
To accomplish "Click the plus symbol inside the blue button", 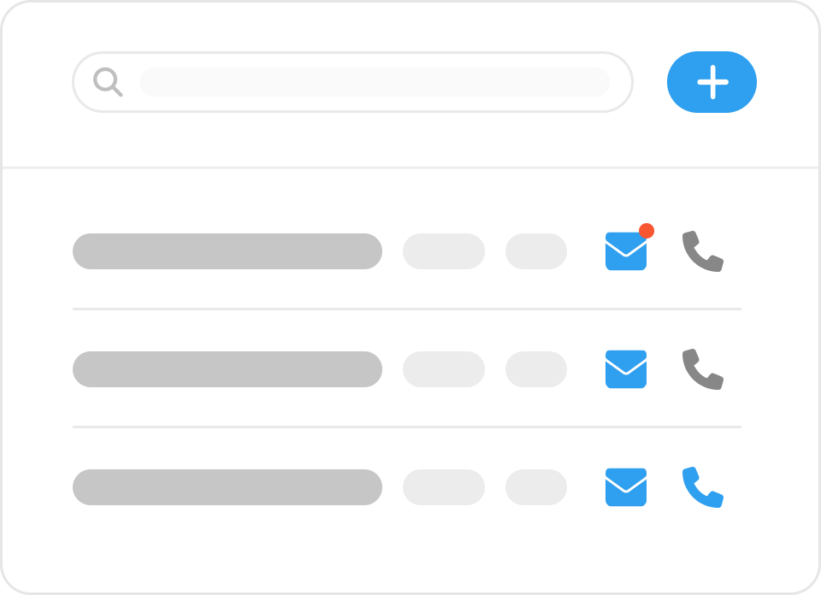I will pos(712,82).
